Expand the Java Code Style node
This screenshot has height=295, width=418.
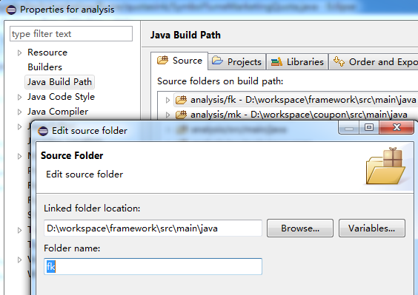19,97
